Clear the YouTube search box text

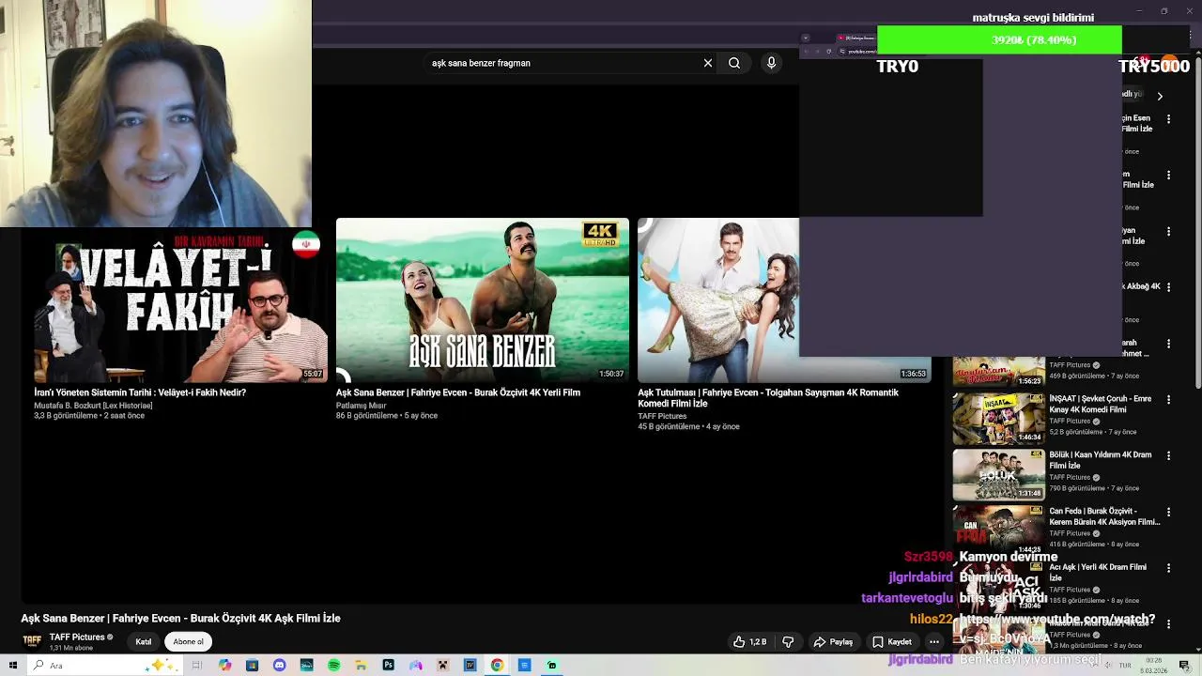[708, 63]
